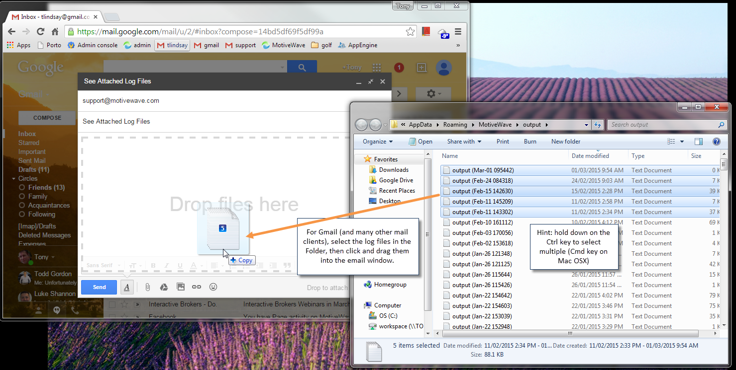Go to Chrome home page icon

point(55,32)
